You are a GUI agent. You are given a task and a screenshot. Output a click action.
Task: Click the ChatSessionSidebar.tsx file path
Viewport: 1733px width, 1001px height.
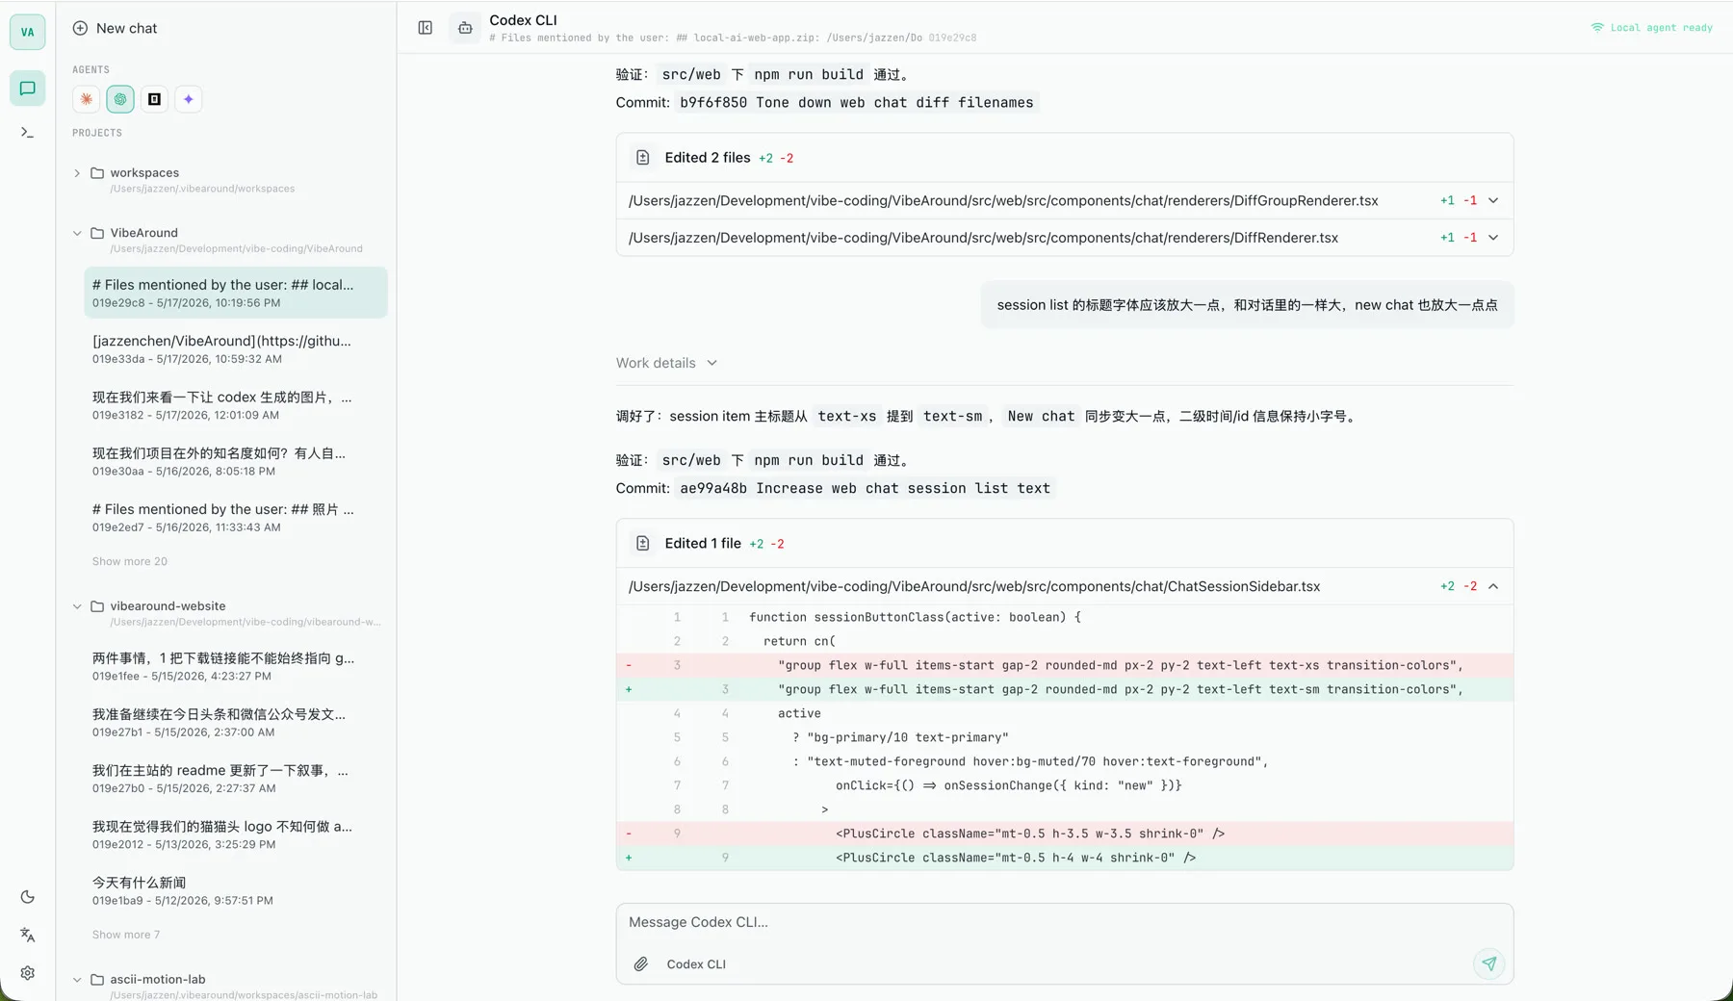(x=974, y=586)
